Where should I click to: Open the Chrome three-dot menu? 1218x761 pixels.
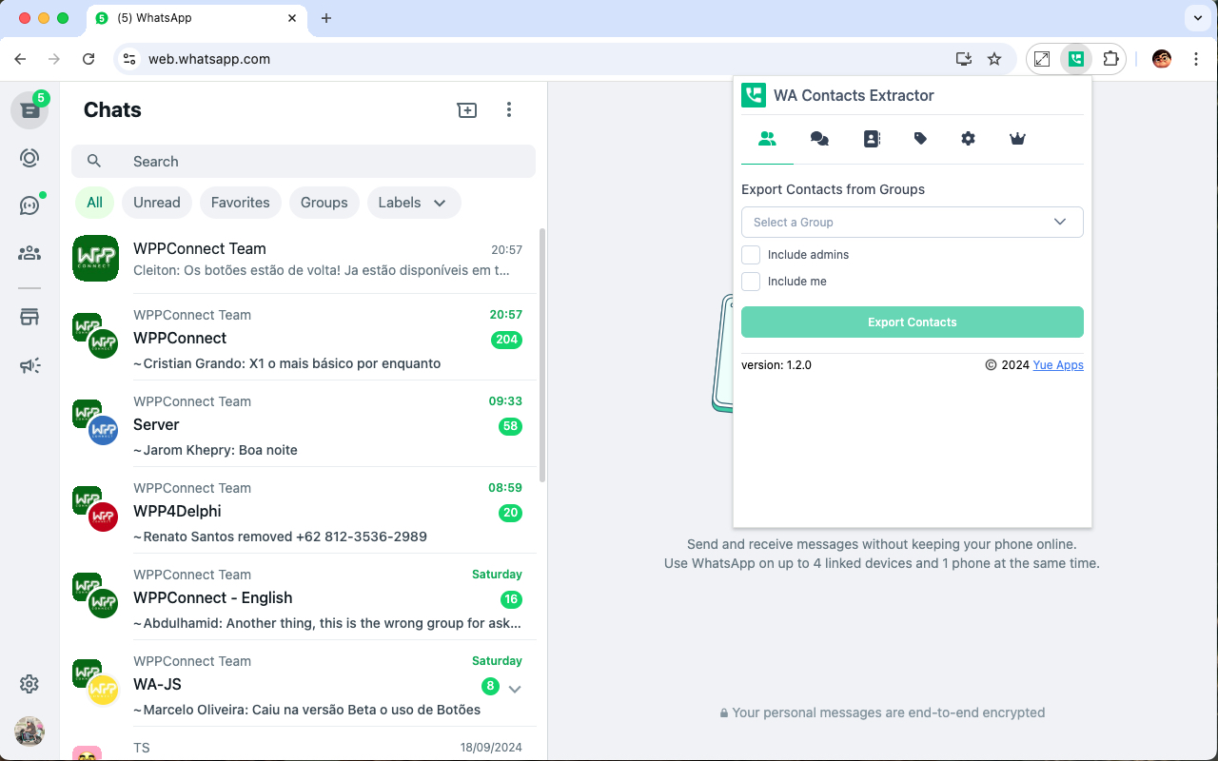click(1196, 59)
